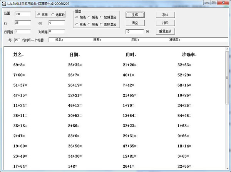The image size is (231, 172).
Task: Click the problem 38+18=
Action: coord(20,126)
